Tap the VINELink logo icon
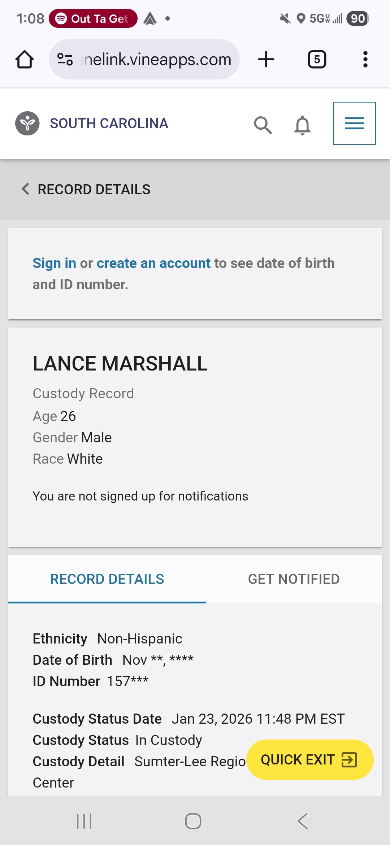This screenshot has height=845, width=390. click(27, 123)
